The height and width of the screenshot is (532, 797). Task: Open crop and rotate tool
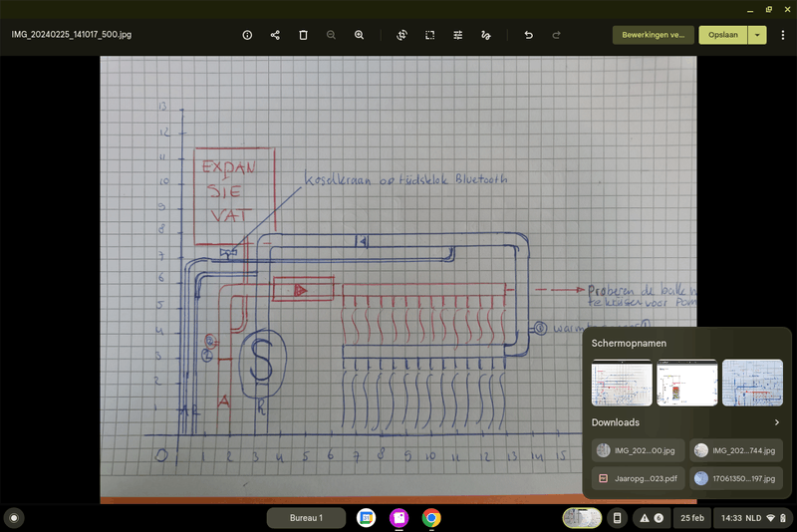click(x=401, y=35)
